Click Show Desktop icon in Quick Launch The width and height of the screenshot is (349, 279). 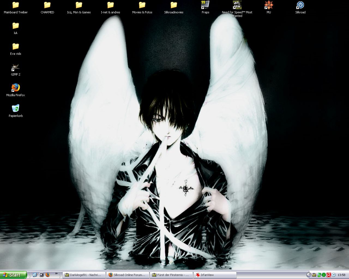click(41, 275)
